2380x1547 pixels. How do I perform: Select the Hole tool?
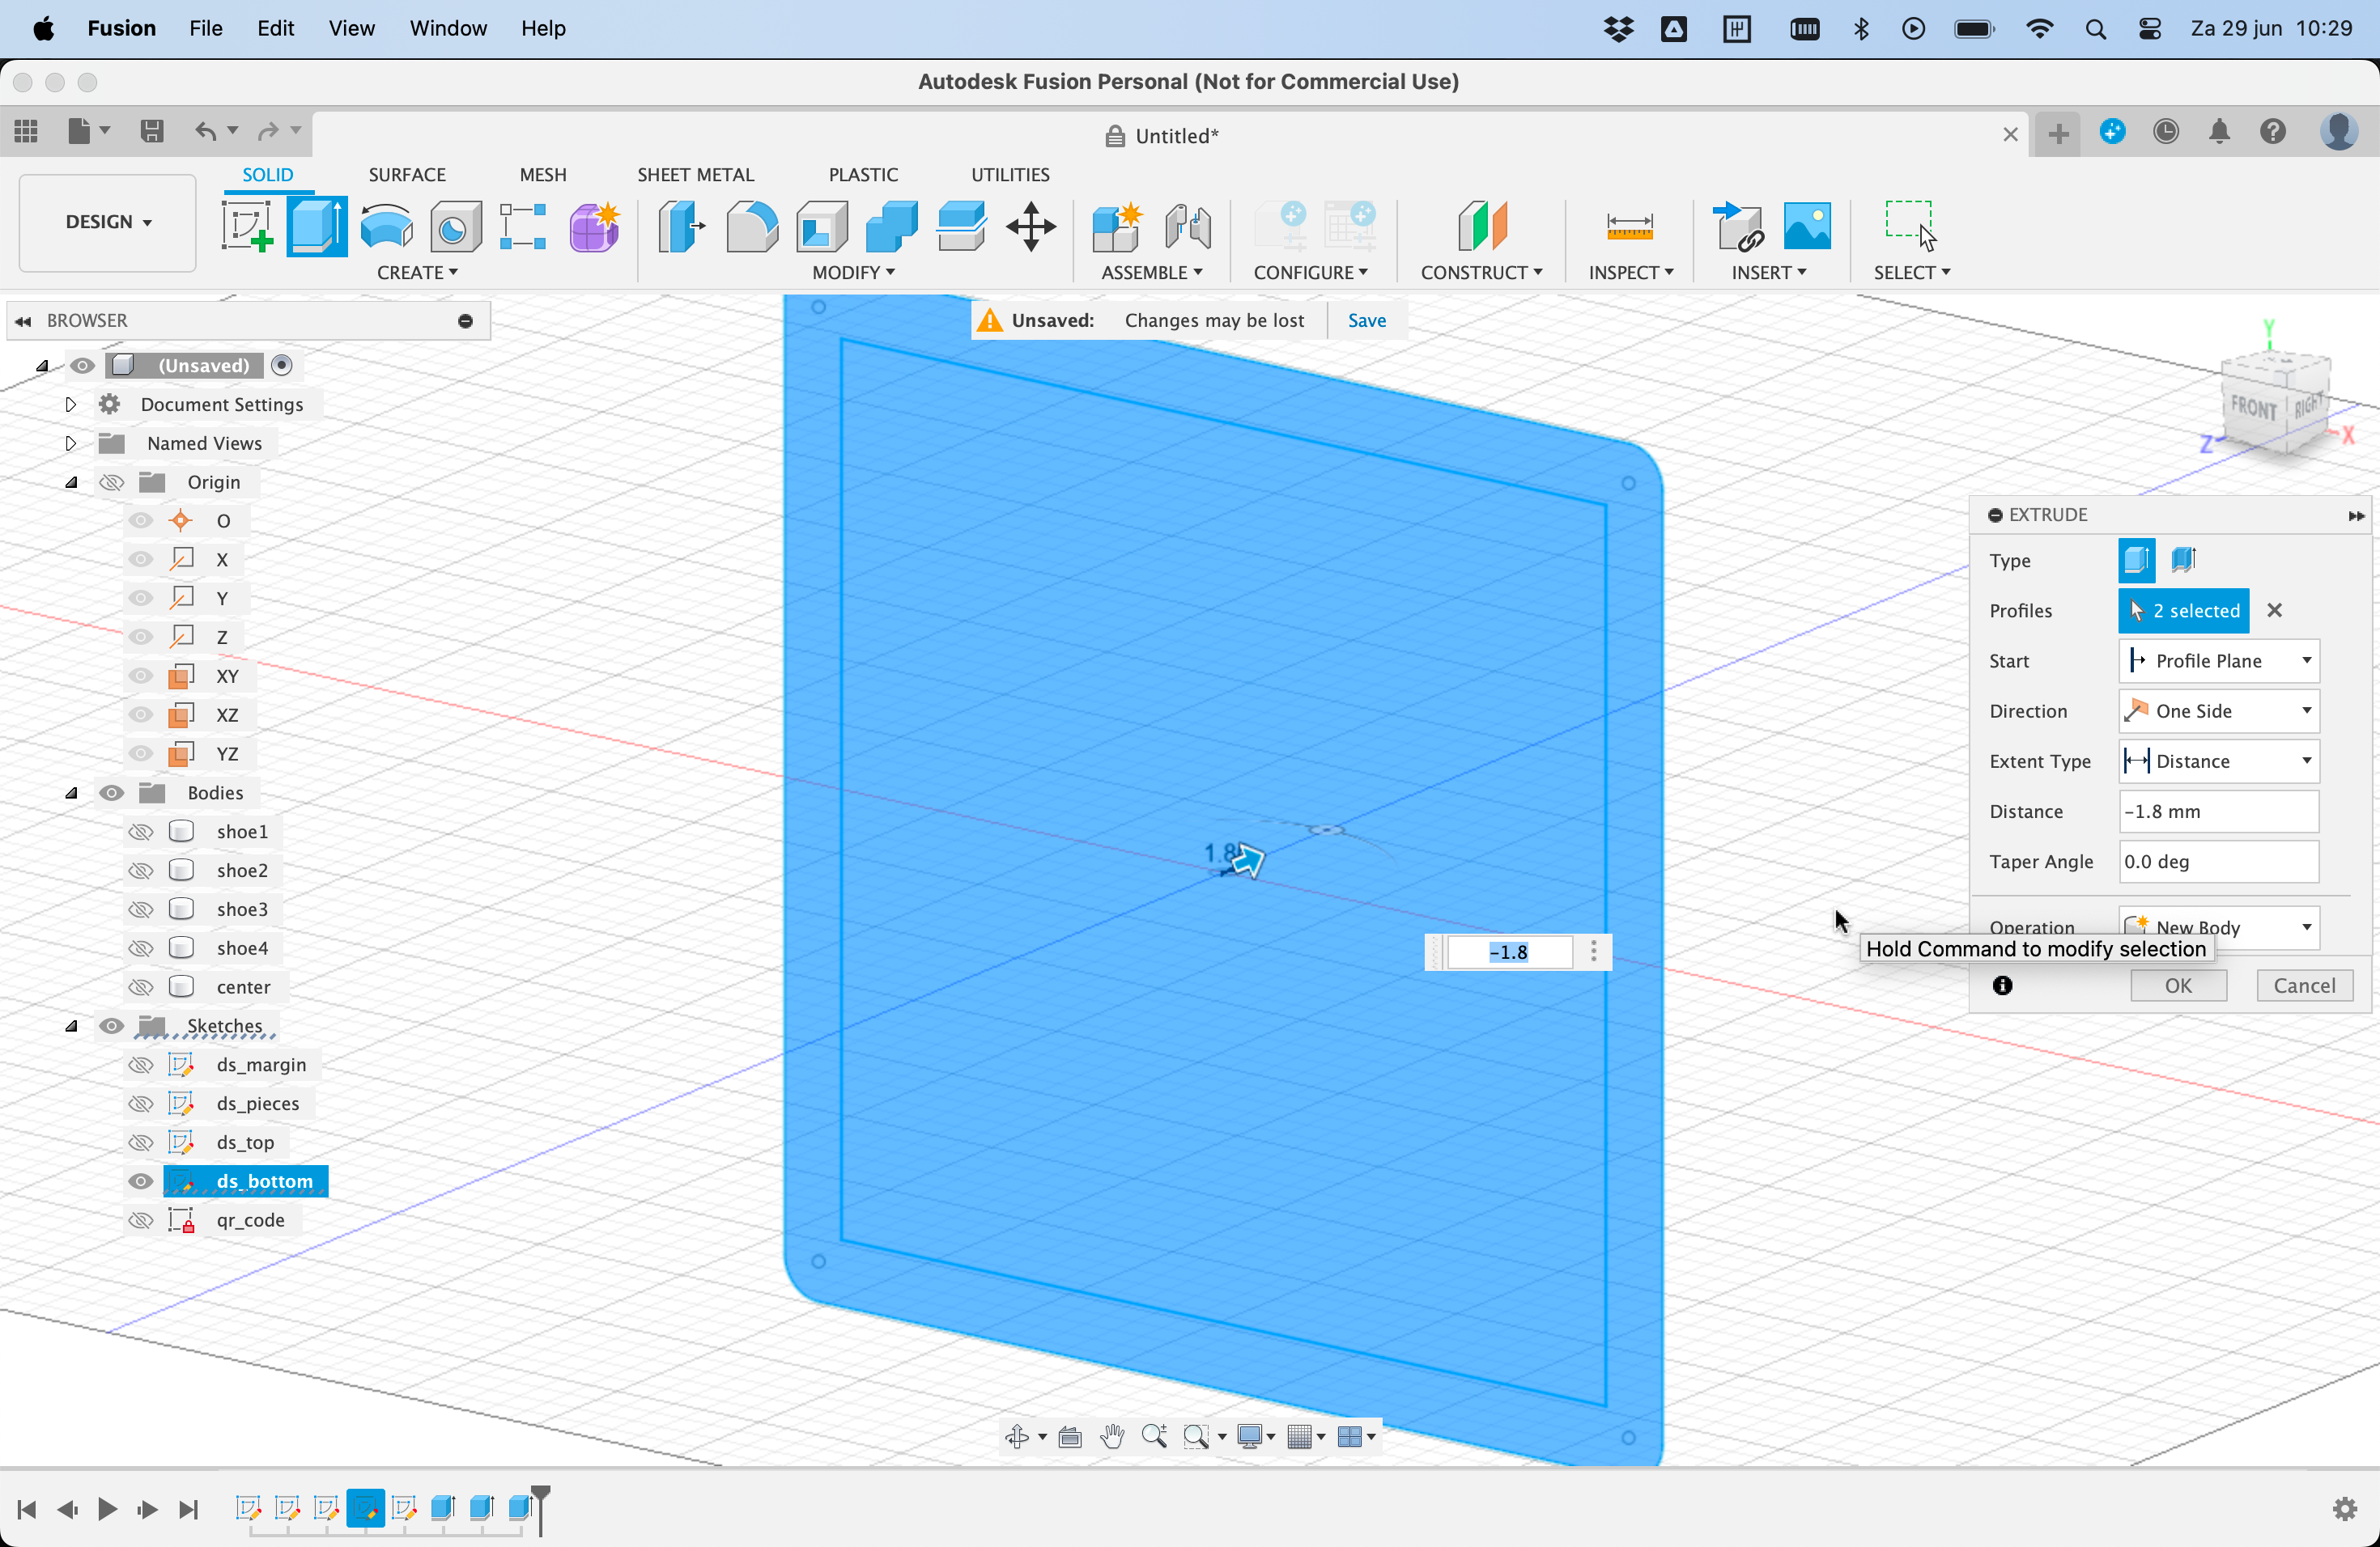point(455,226)
